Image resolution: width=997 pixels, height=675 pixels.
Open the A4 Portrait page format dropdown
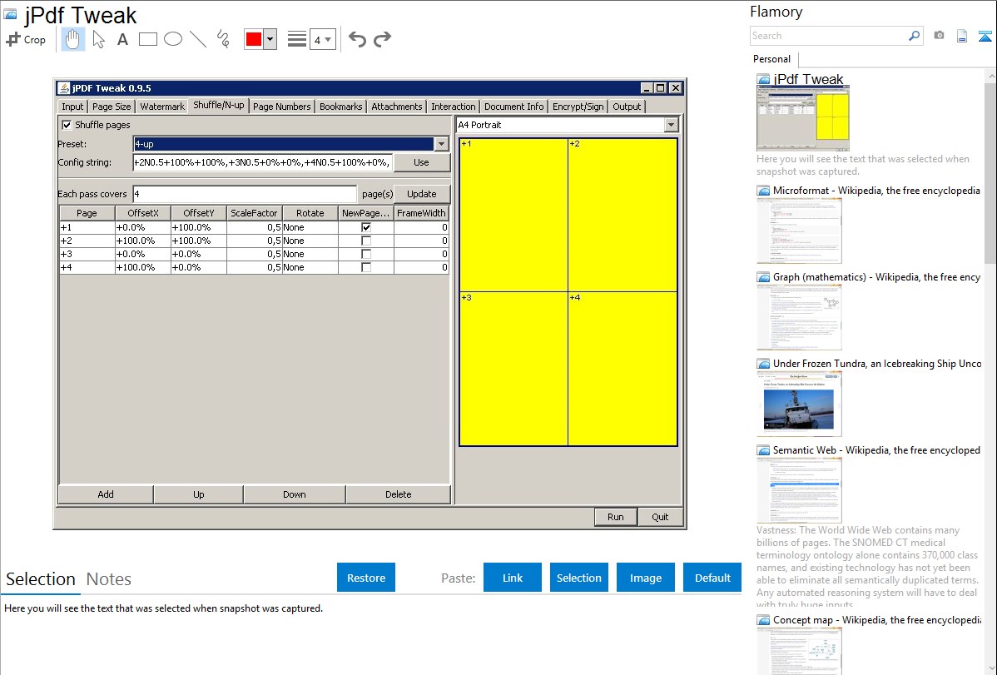pyautogui.click(x=671, y=125)
